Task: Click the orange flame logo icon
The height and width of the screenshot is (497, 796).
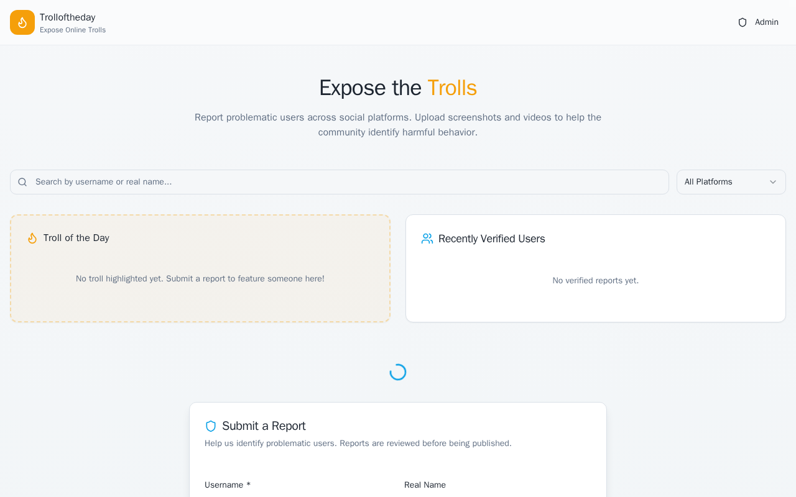Action: 22,22
